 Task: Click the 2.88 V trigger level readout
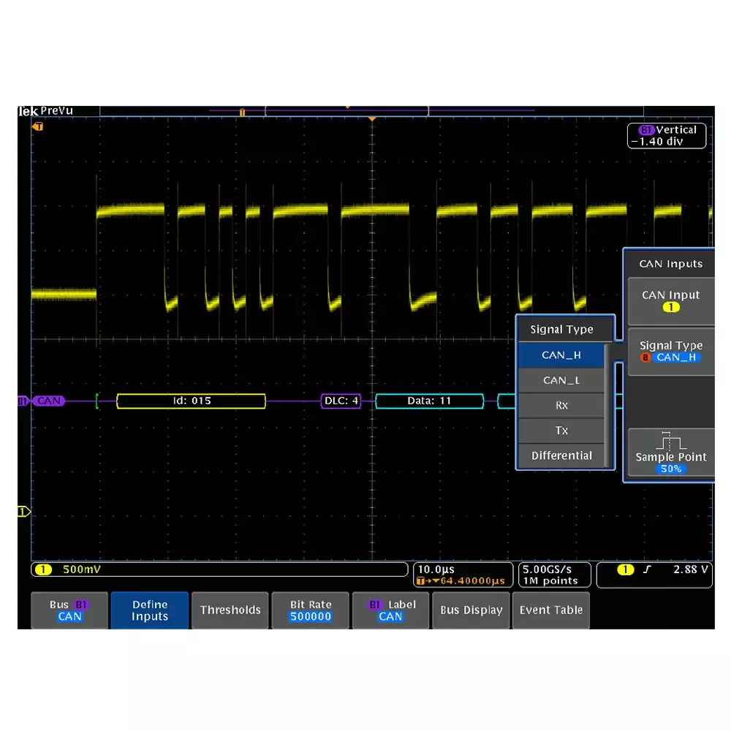click(691, 569)
